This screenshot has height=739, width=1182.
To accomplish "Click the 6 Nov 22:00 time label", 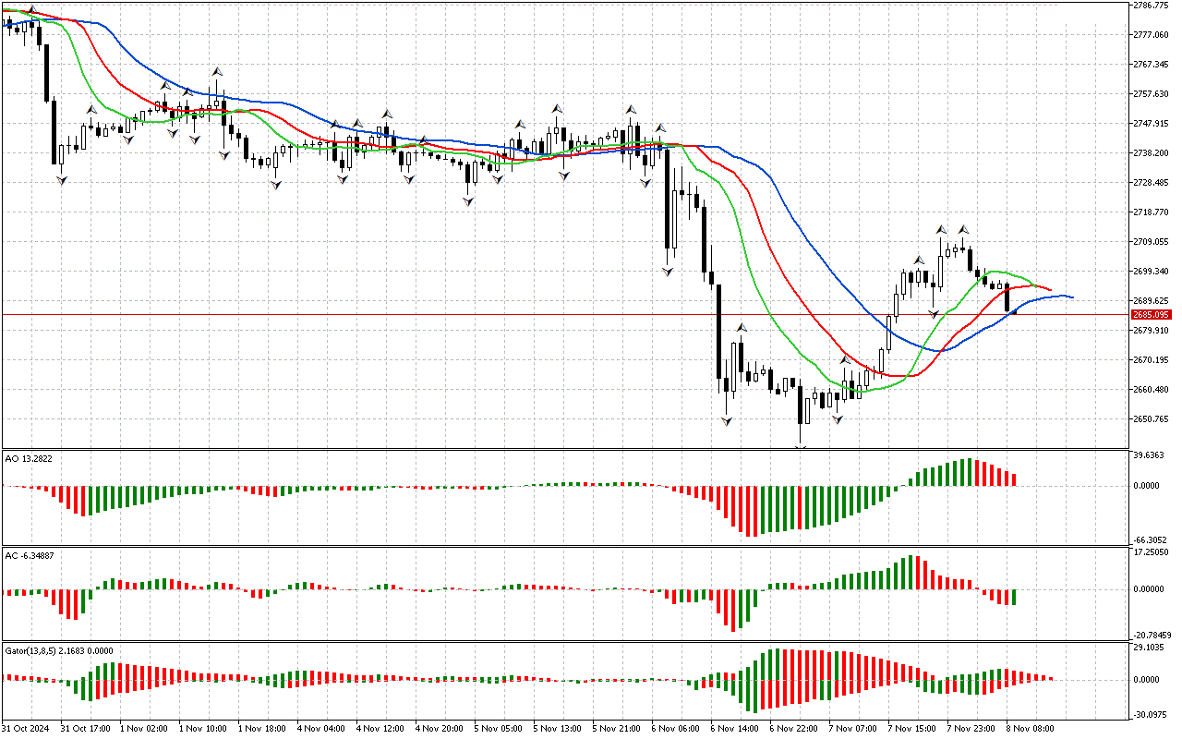I will [794, 729].
